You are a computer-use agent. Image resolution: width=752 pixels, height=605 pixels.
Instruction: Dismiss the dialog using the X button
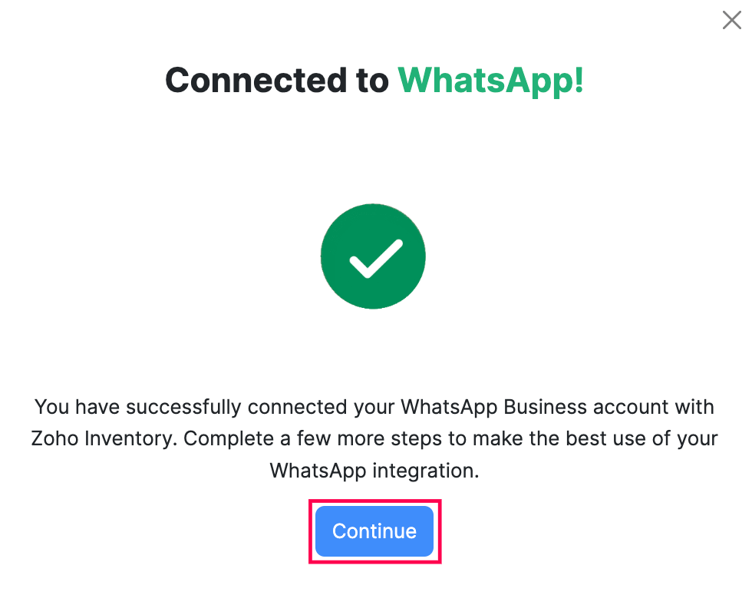pos(731,20)
